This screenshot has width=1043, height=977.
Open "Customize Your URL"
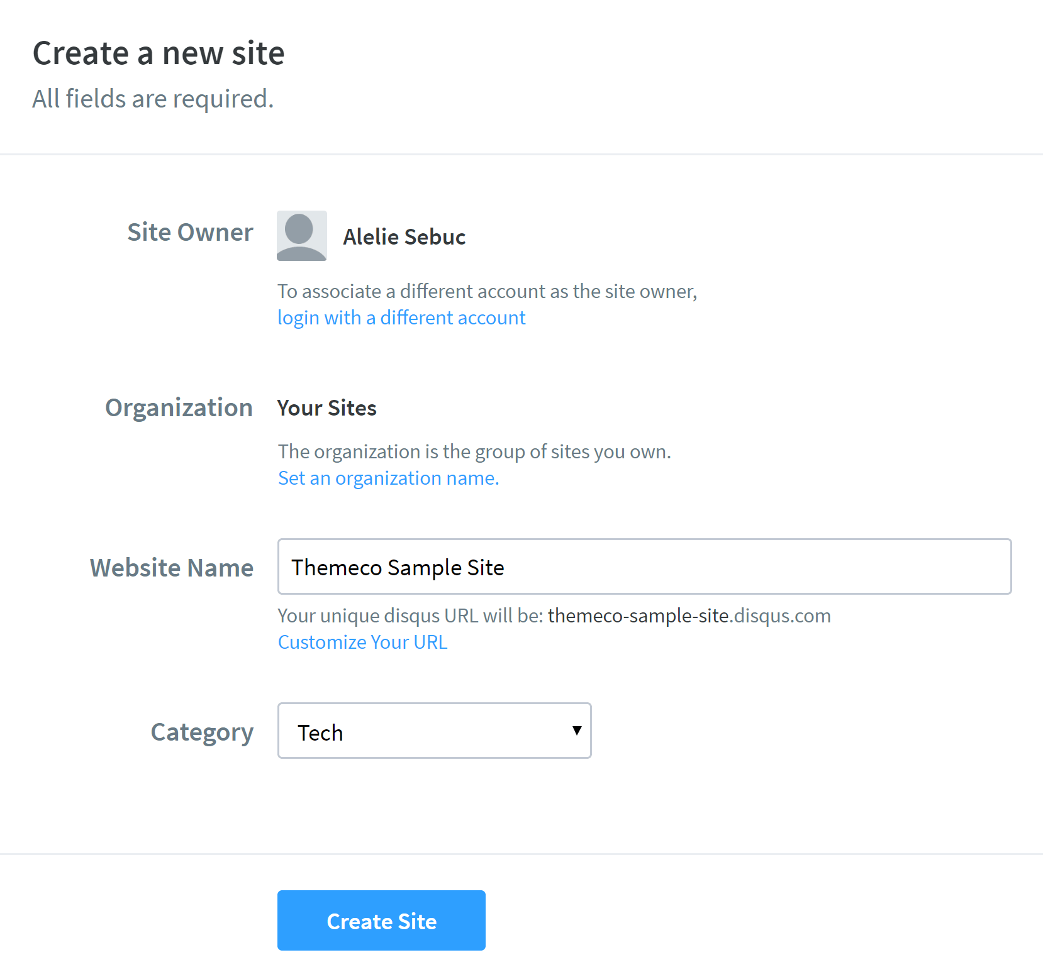(x=362, y=642)
